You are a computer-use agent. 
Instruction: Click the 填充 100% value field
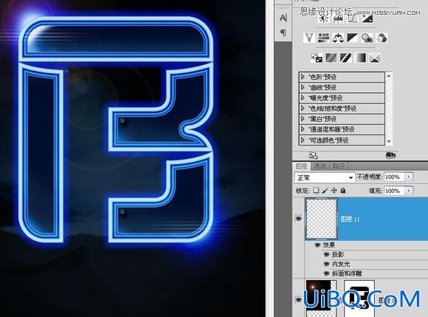coord(395,191)
